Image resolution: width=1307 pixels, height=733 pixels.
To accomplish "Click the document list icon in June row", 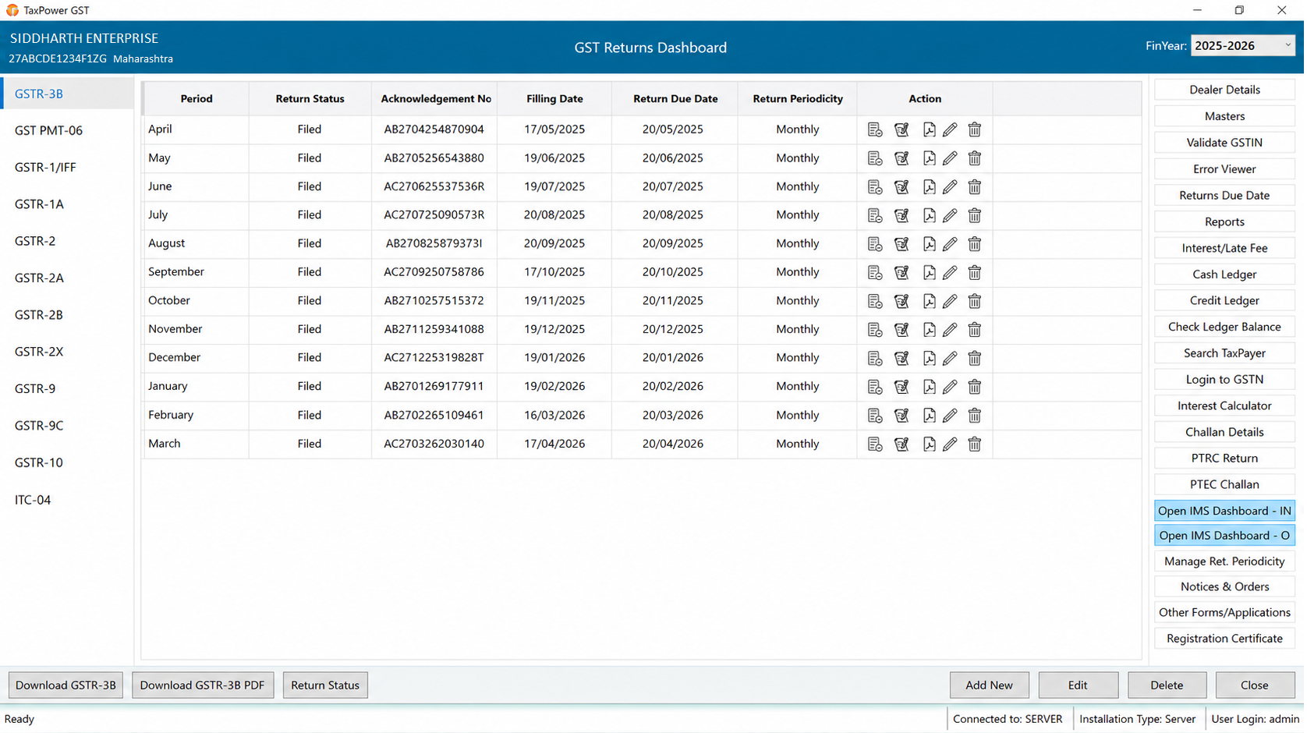I will tap(875, 187).
